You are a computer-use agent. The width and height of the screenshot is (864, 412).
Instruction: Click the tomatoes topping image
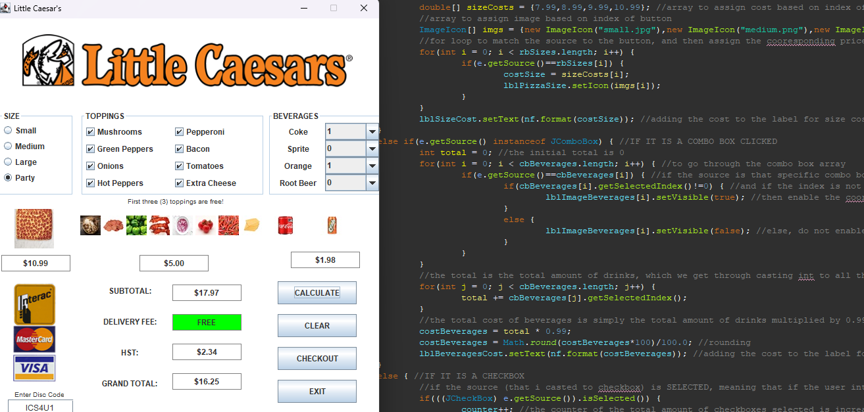pos(205,225)
